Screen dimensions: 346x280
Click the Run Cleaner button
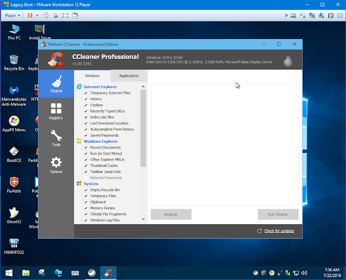[278, 215]
